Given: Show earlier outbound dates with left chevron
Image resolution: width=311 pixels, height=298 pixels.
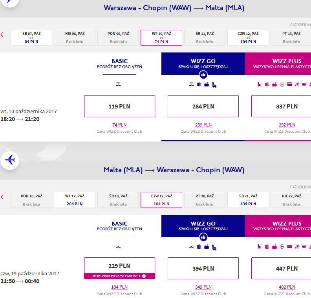Looking at the screenshot, I should pos(2,35).
